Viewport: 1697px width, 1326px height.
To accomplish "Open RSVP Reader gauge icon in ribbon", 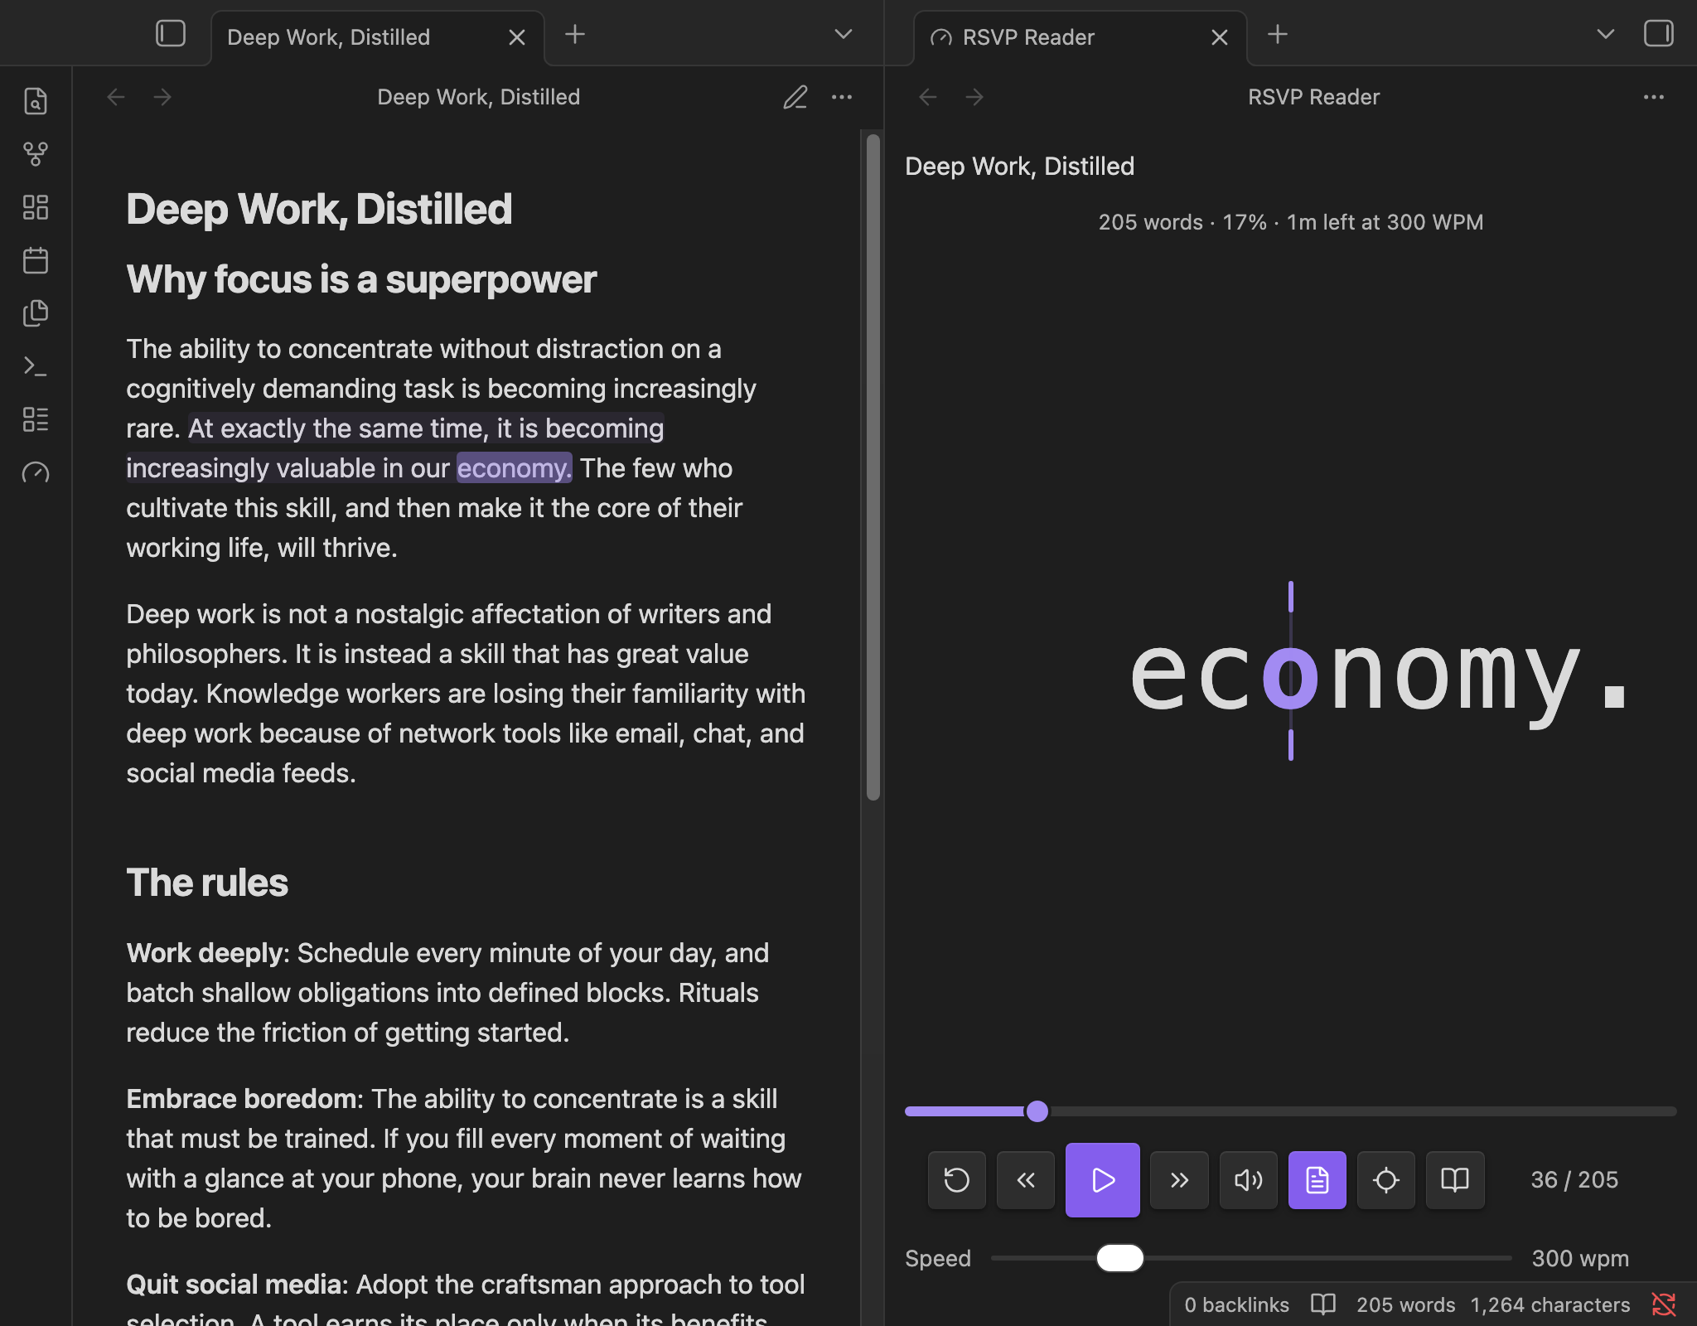I will pos(36,472).
